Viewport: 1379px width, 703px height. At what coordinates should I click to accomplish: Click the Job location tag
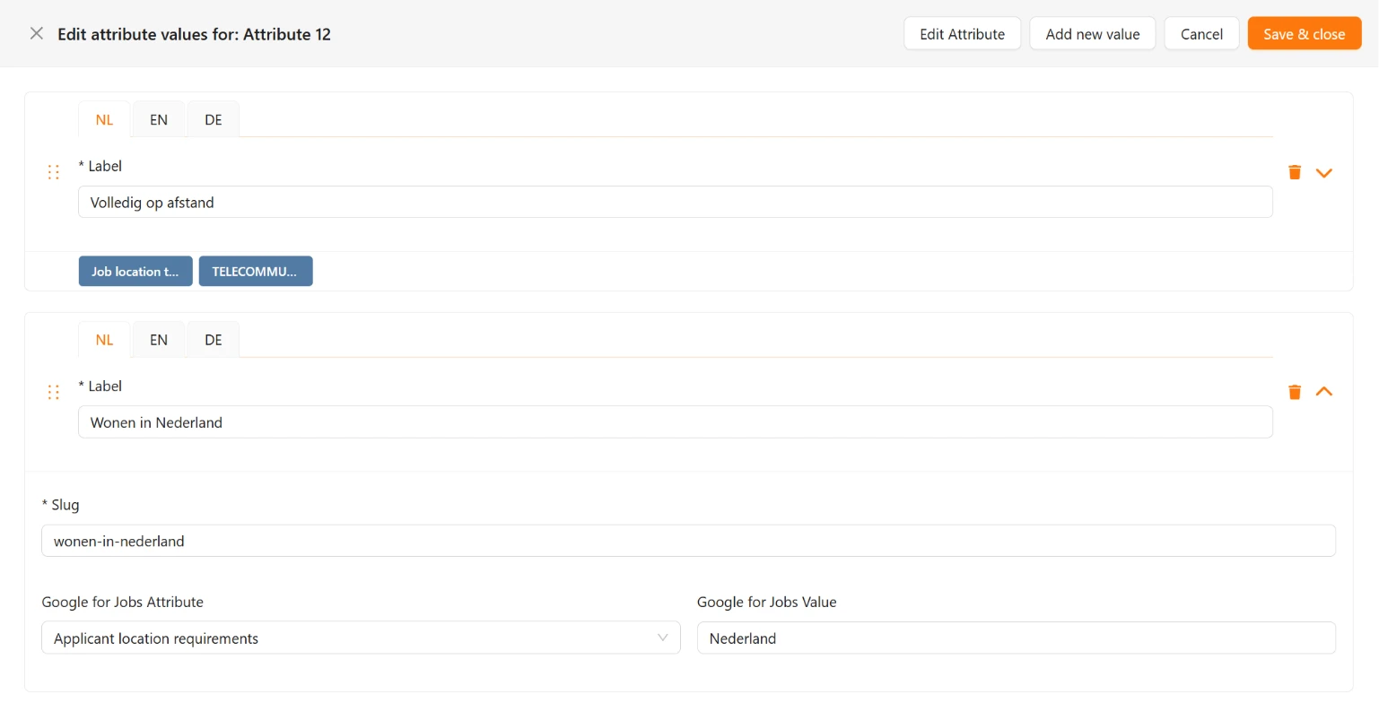point(135,271)
